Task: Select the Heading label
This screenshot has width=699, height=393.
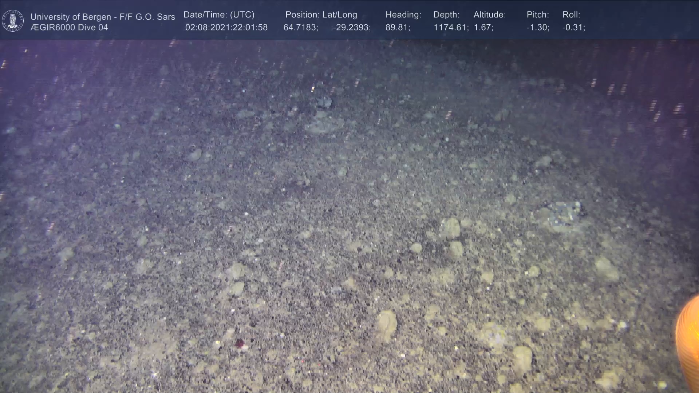Action: pos(403,15)
